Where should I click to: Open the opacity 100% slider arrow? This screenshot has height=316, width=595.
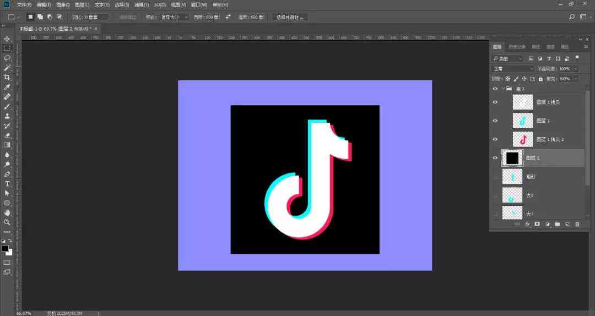pos(575,69)
